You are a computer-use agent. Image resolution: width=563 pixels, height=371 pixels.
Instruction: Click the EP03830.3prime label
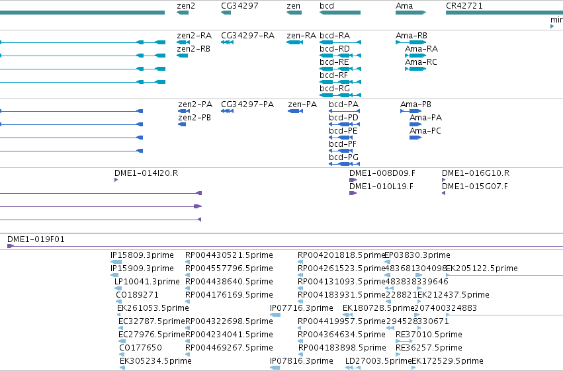point(417,255)
